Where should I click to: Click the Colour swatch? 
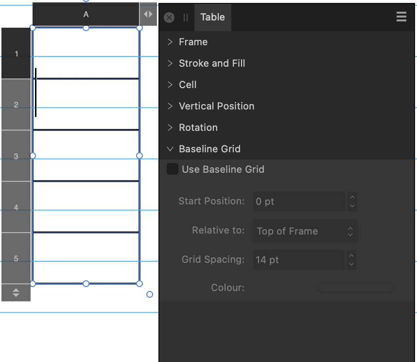pos(355,288)
